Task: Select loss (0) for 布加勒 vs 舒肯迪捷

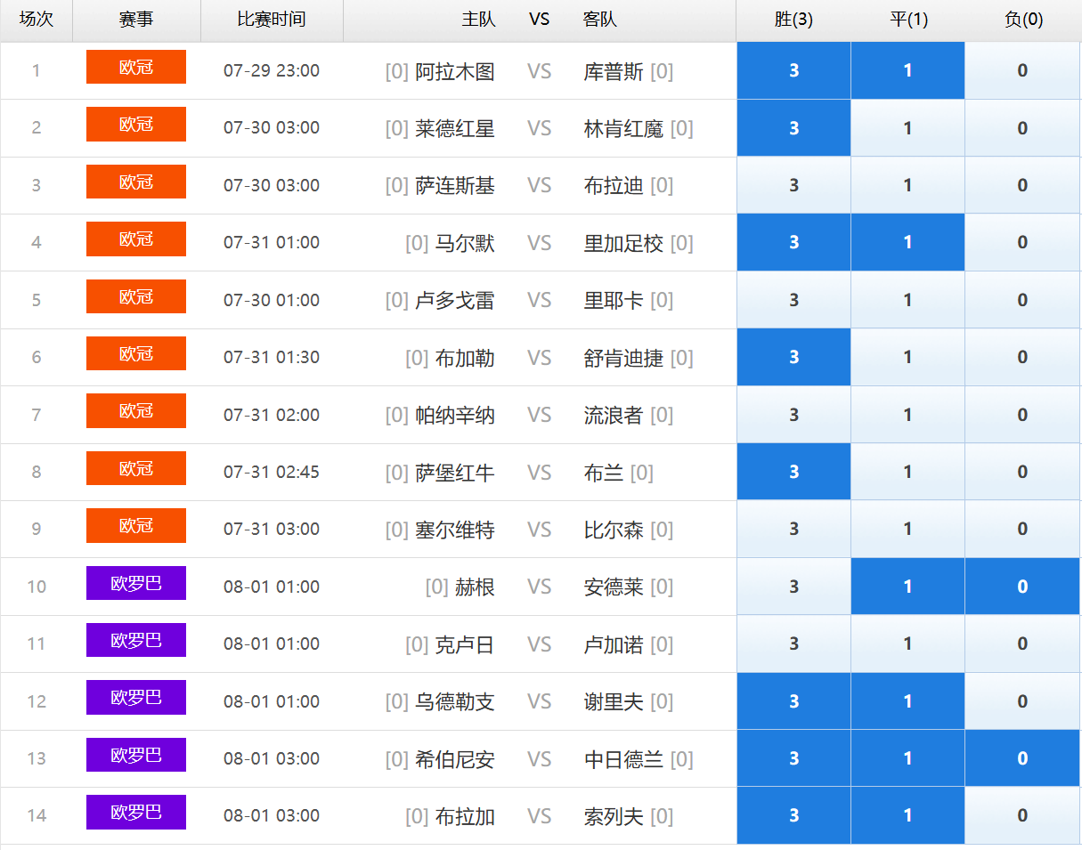Action: (x=1022, y=357)
